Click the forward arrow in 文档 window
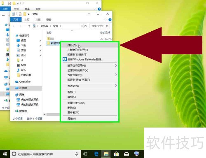206x158 pixels. [20, 26]
